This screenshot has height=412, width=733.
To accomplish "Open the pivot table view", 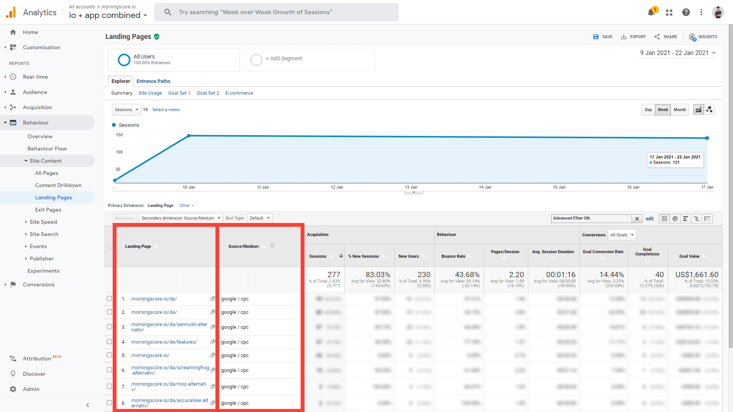I will (x=707, y=218).
